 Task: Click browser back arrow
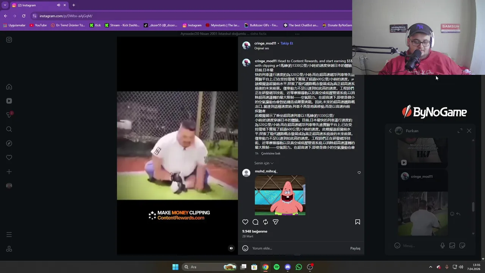pos(5,16)
